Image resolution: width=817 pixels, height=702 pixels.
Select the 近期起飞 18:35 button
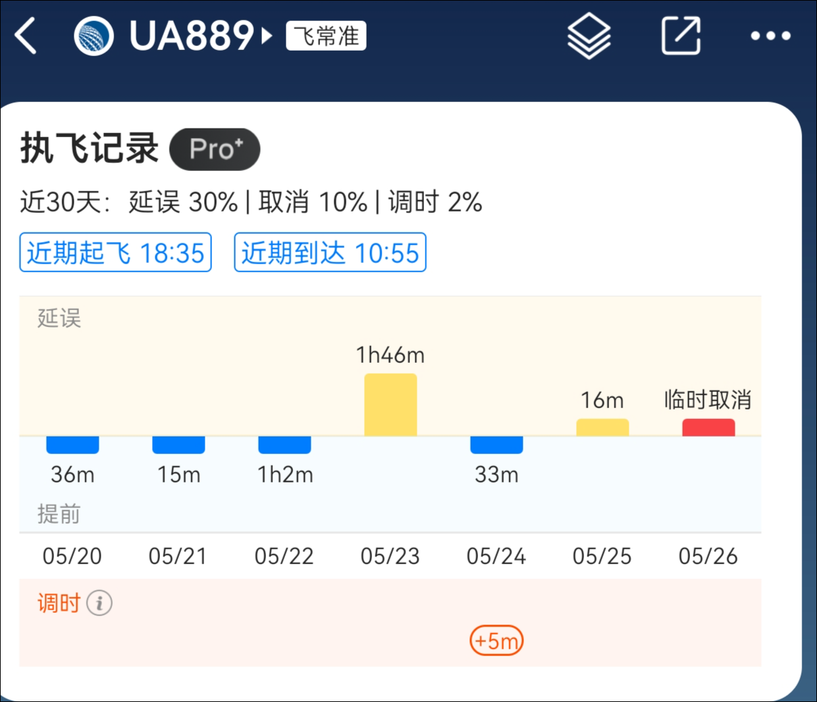point(115,253)
